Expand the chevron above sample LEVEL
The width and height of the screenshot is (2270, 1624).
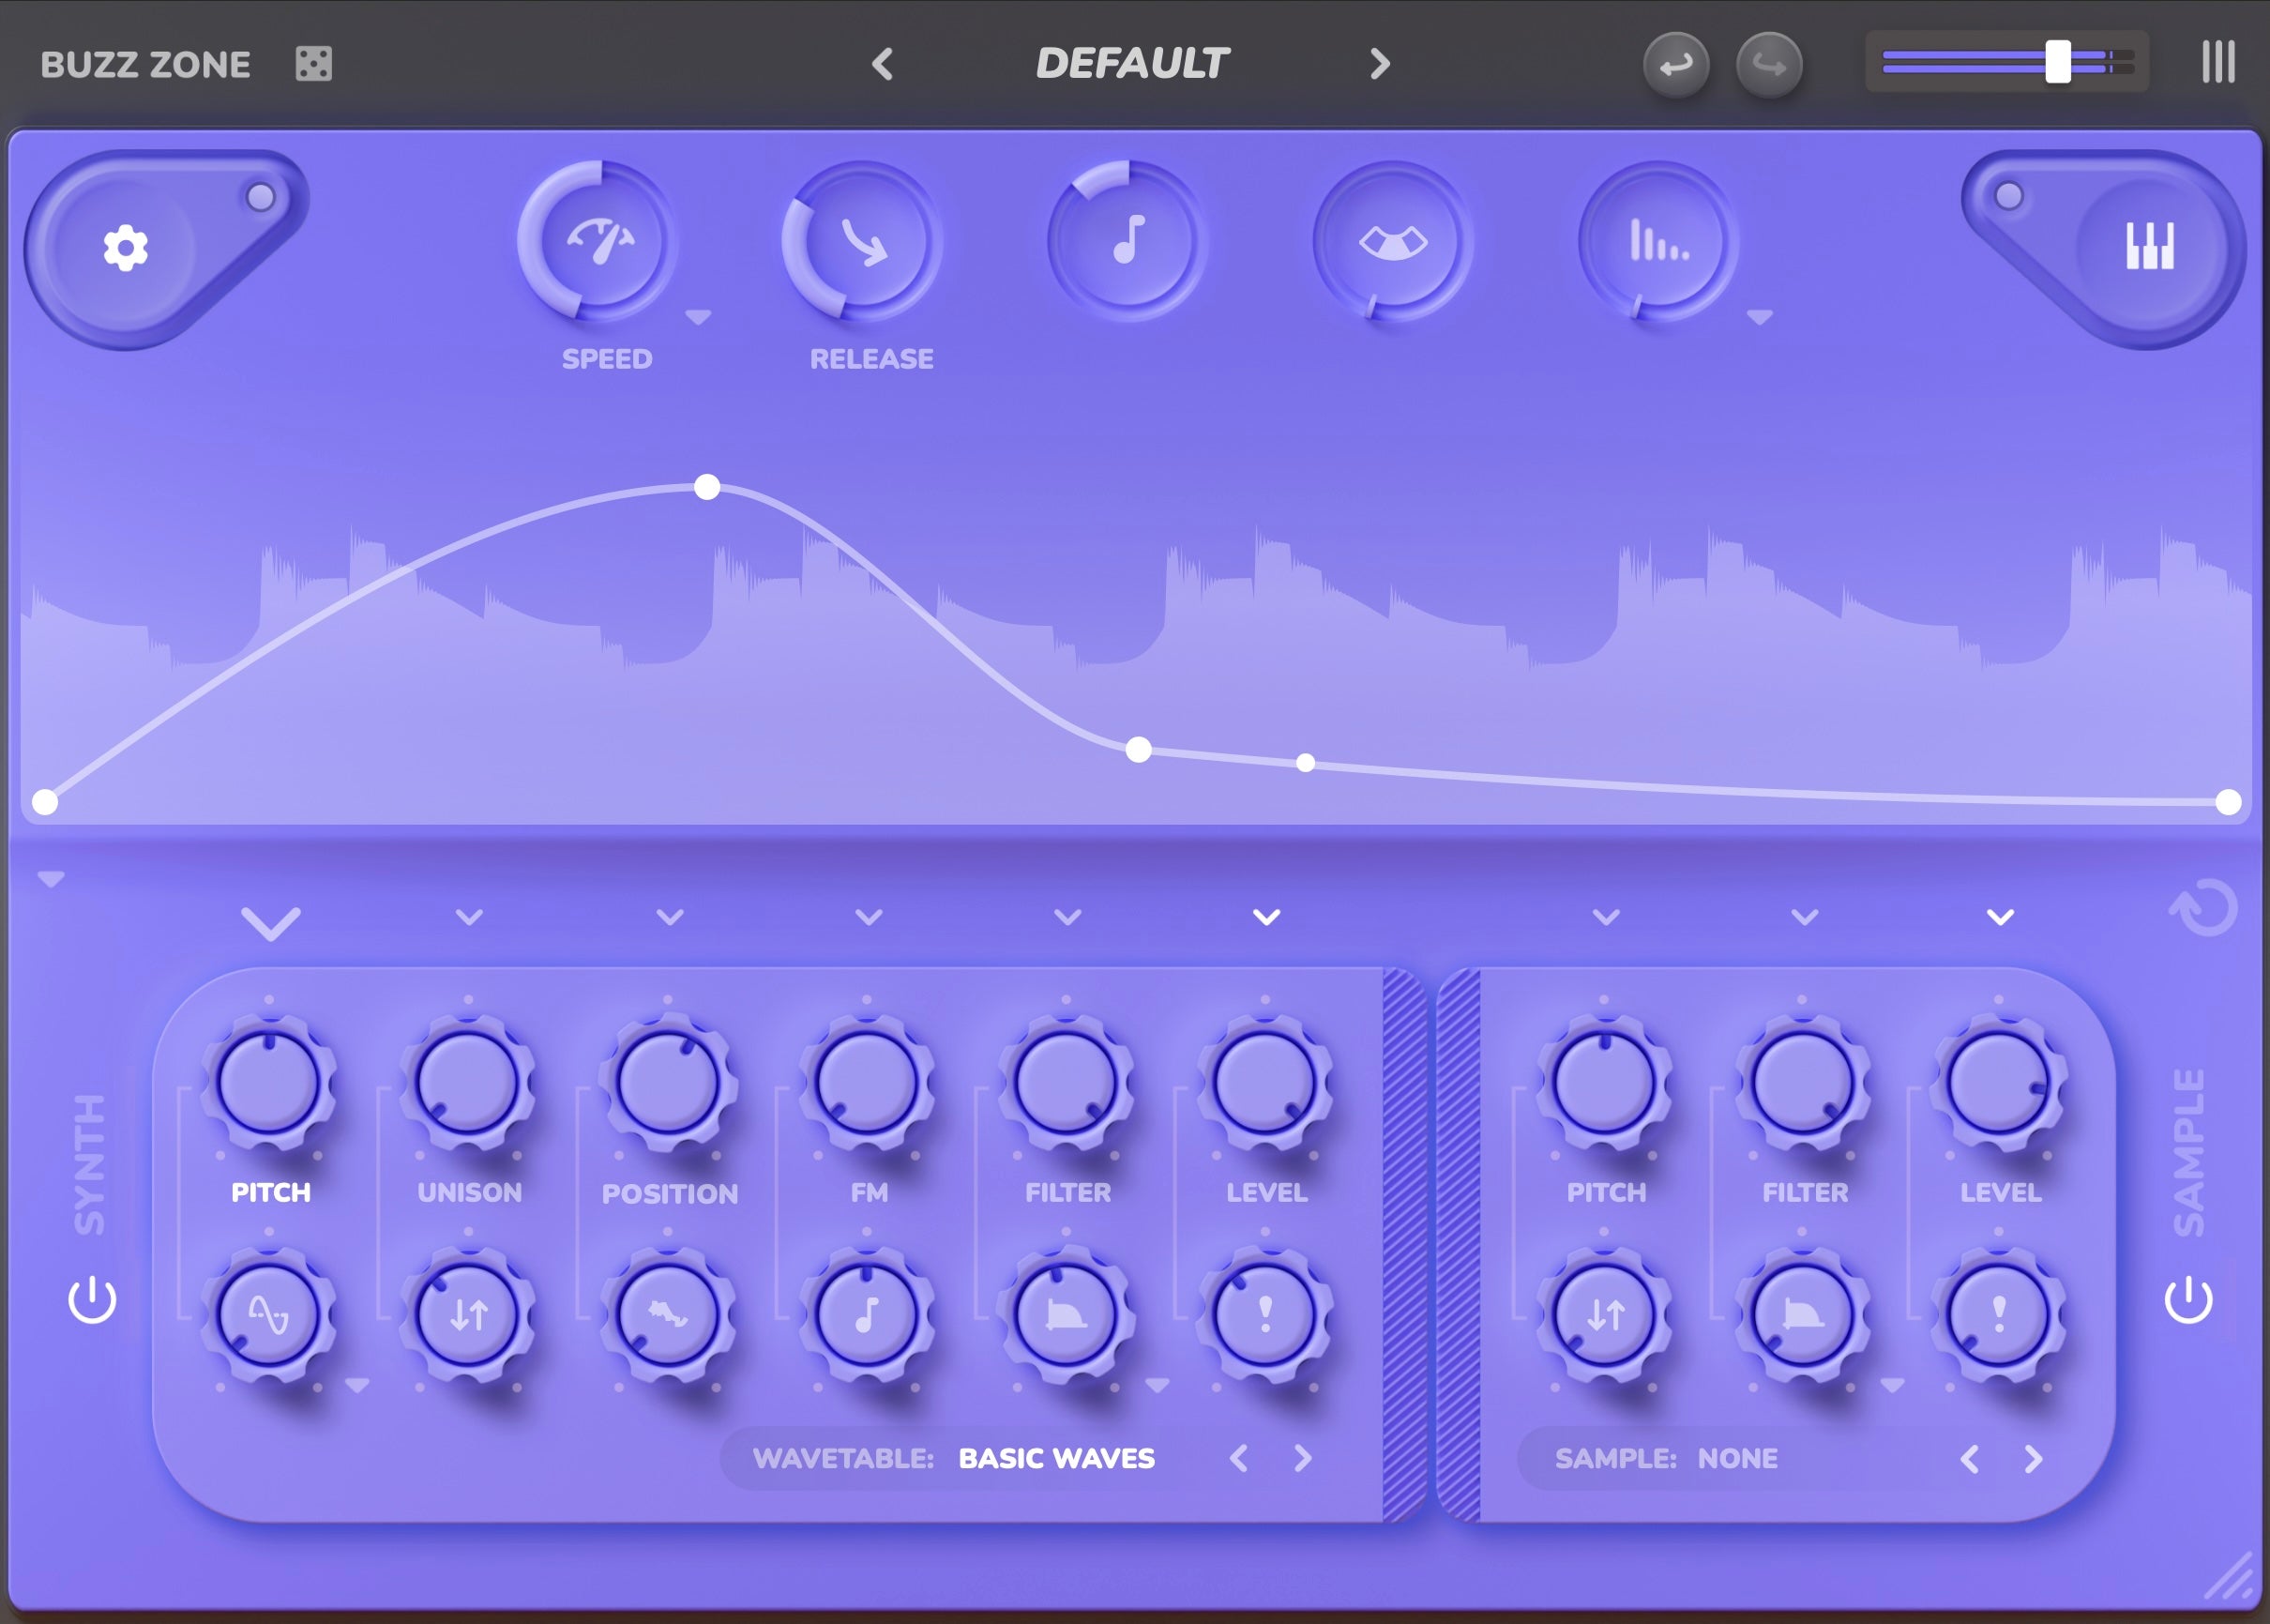pos(2000,917)
